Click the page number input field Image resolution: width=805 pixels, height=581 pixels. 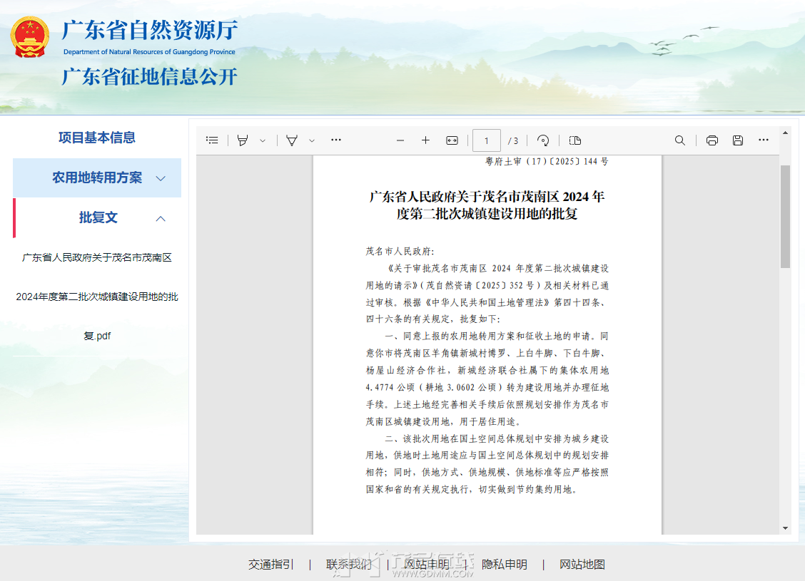pyautogui.click(x=487, y=140)
